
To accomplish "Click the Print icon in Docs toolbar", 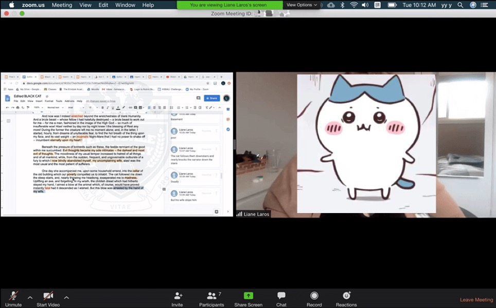I will point(17,108).
